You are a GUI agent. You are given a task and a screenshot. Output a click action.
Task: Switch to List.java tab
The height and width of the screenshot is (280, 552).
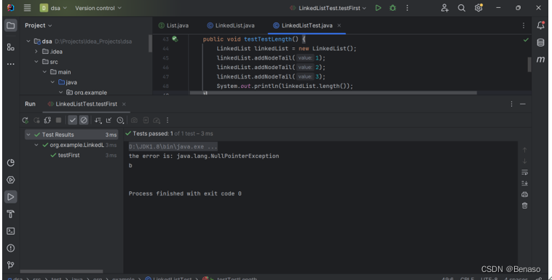173,25
